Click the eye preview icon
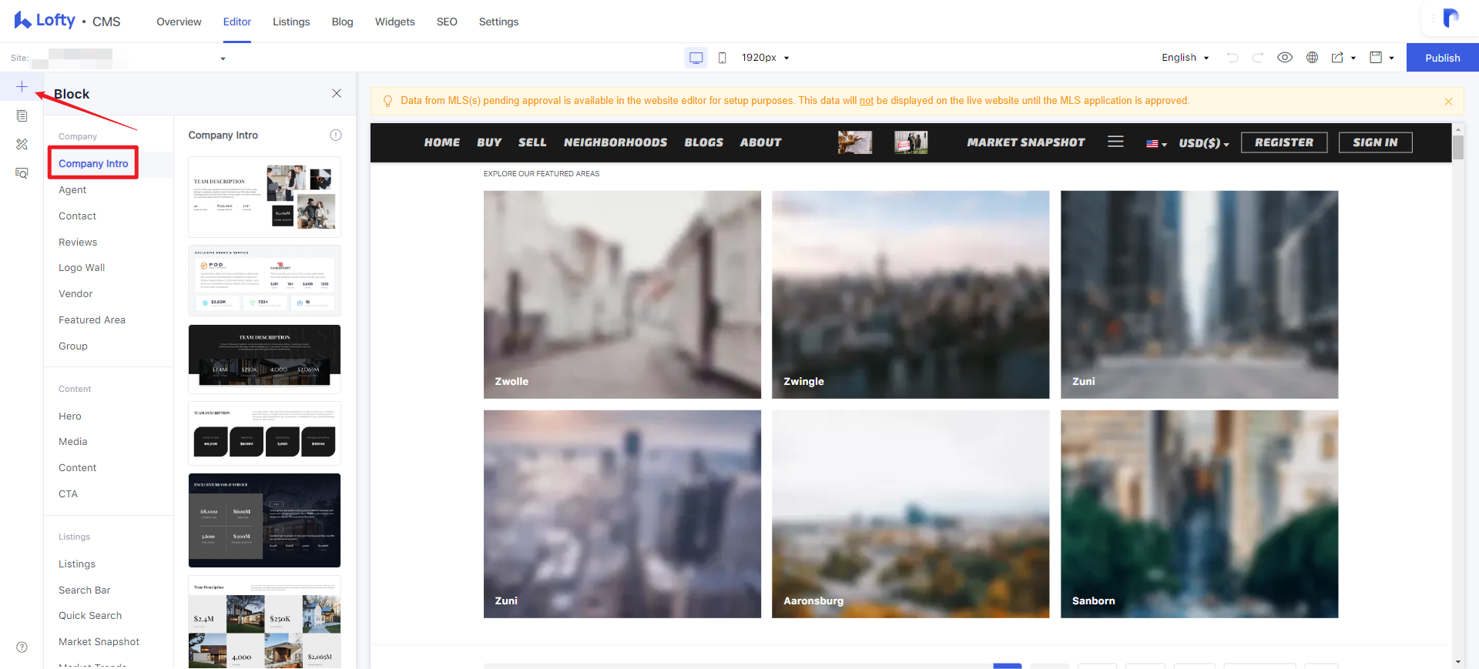Image resolution: width=1479 pixels, height=669 pixels. 1285,57
